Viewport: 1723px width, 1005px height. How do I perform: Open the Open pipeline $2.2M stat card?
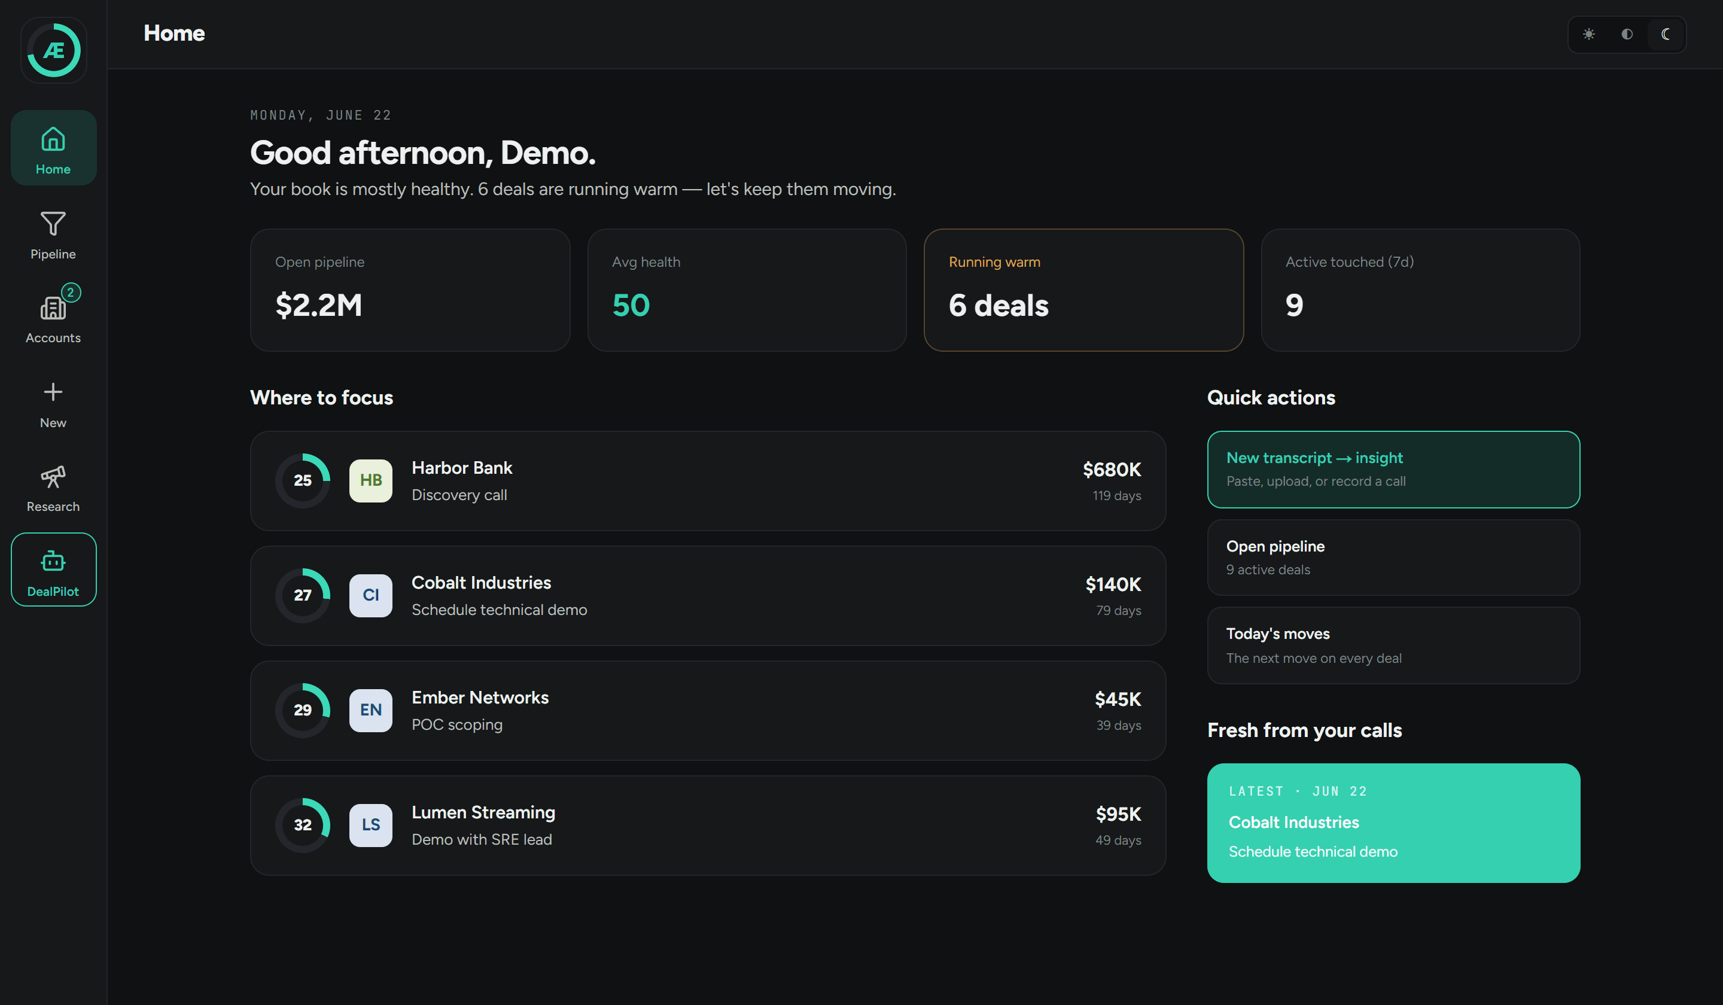pyautogui.click(x=410, y=290)
